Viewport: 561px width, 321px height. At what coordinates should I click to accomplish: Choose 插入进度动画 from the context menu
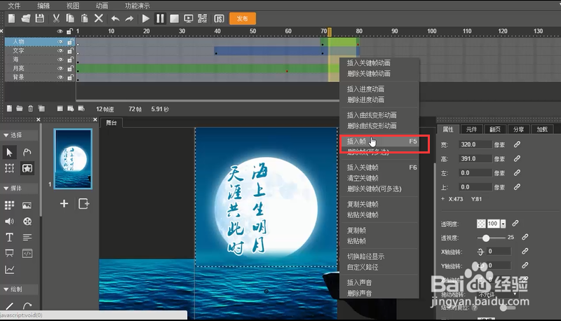pyautogui.click(x=365, y=89)
